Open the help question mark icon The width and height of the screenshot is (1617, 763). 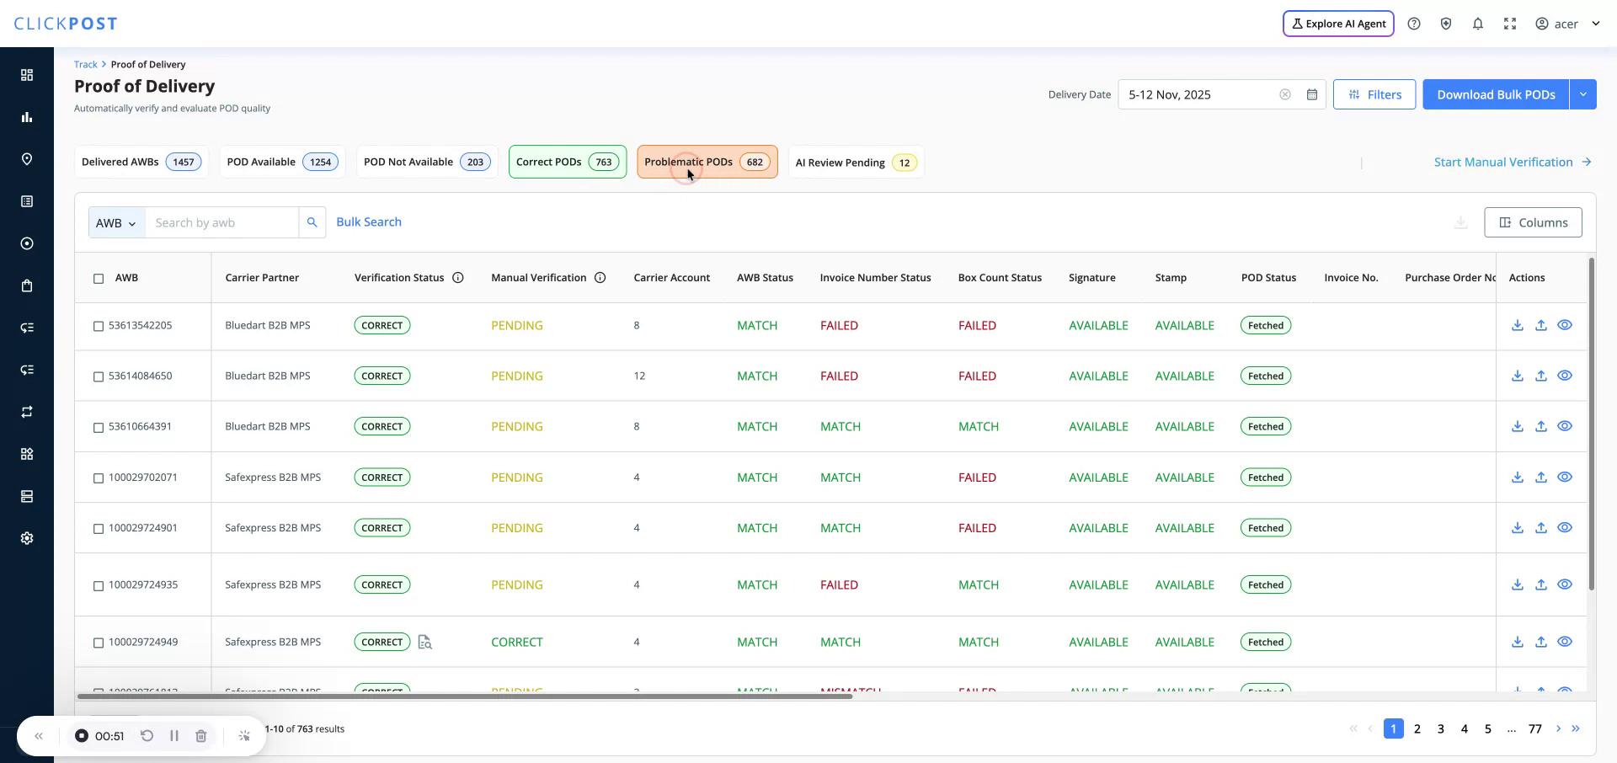click(x=1414, y=24)
